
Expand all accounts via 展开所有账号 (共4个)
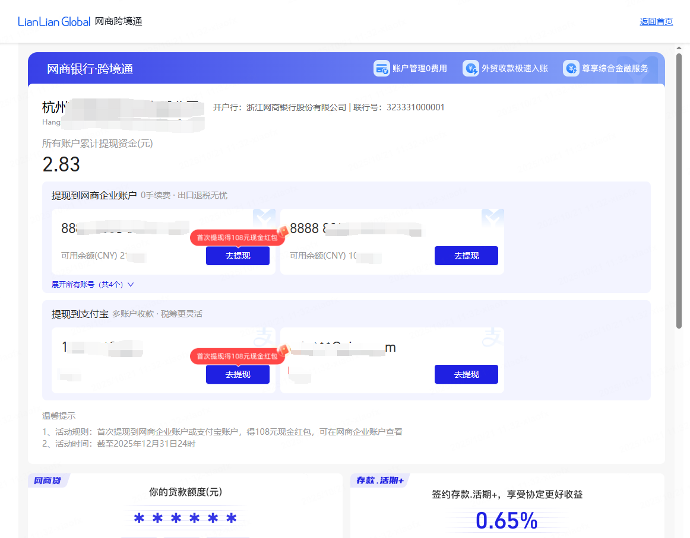(x=87, y=284)
